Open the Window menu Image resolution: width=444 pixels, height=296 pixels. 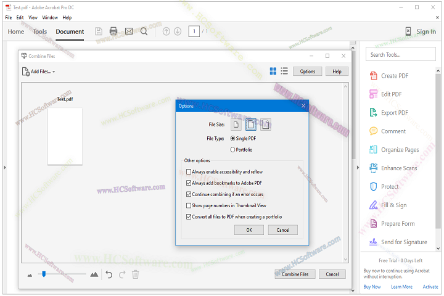point(50,17)
